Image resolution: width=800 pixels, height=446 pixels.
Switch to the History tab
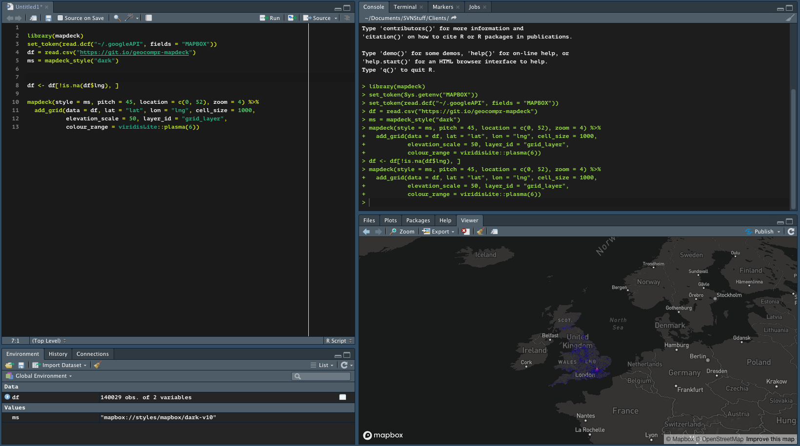58,354
